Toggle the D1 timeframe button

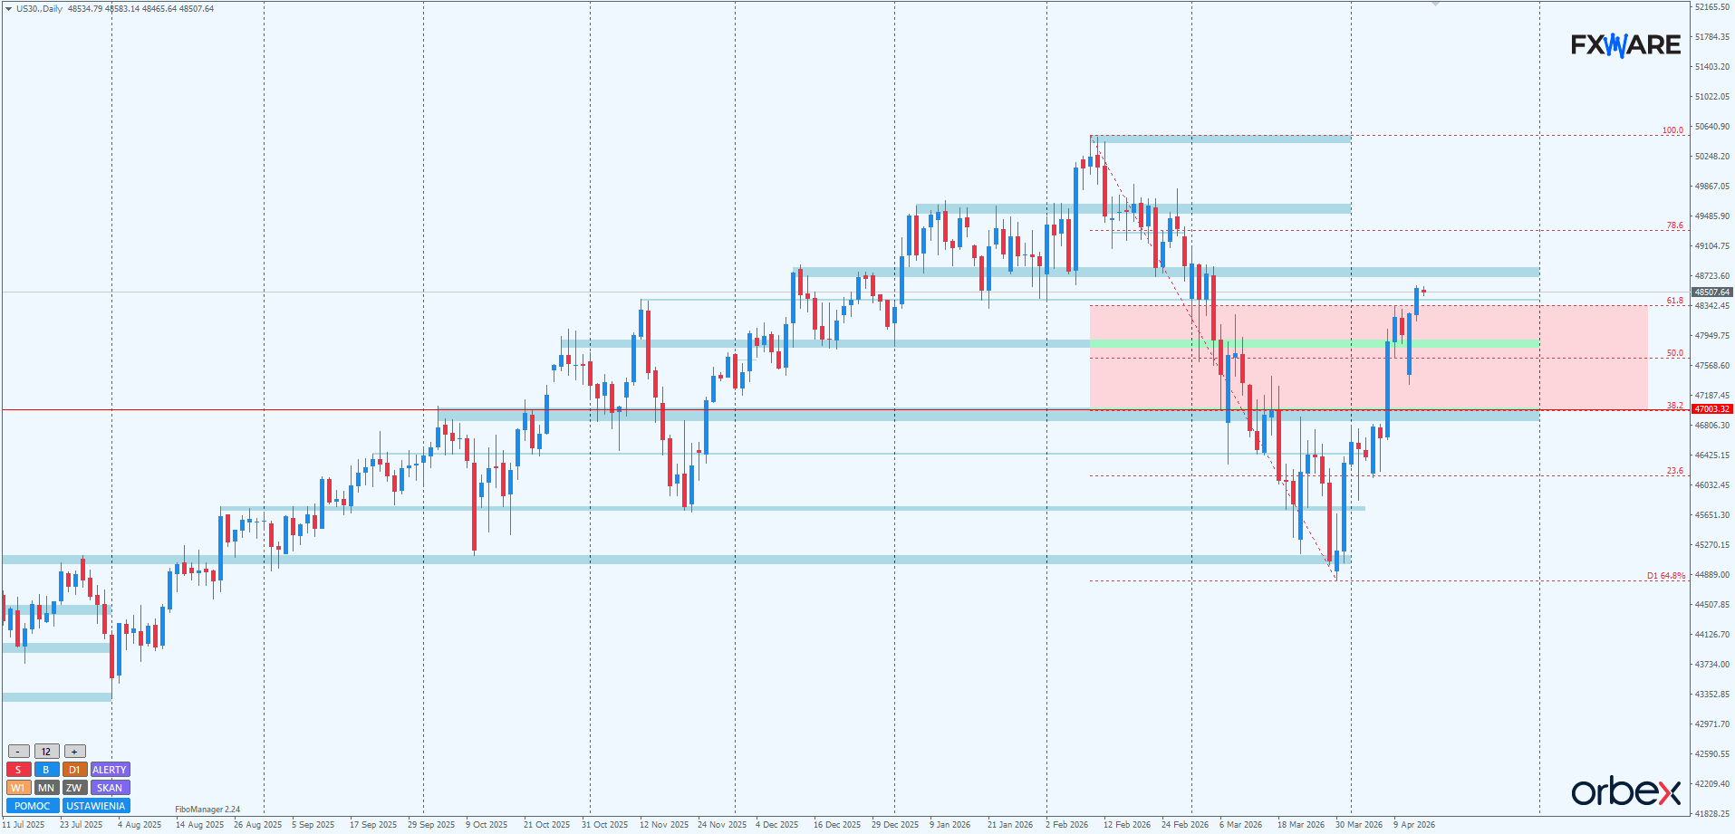coord(74,770)
